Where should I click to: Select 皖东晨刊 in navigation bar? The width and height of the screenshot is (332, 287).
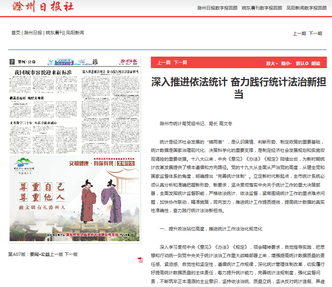click(55, 33)
